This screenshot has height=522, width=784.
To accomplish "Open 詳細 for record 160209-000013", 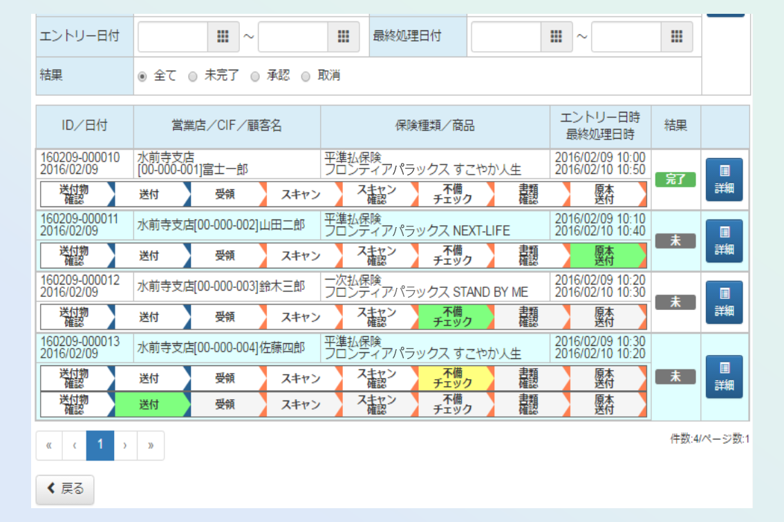I will (x=724, y=377).
